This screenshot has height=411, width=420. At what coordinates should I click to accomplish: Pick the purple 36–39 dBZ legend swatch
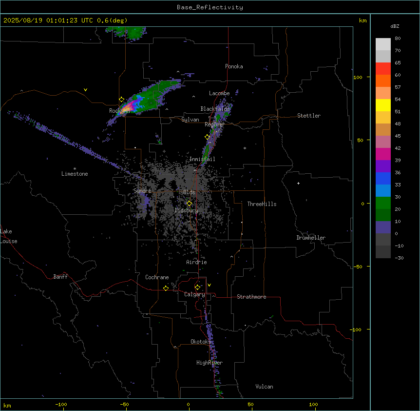(x=383, y=166)
